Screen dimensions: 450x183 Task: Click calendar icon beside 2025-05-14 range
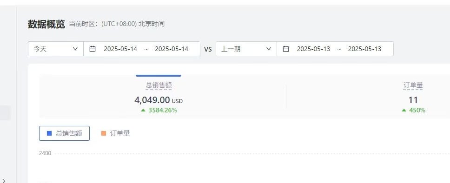pos(93,49)
